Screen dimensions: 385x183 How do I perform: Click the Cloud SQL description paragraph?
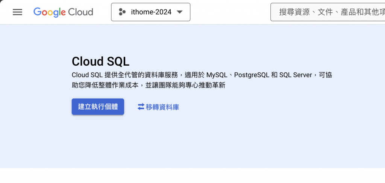click(x=202, y=80)
